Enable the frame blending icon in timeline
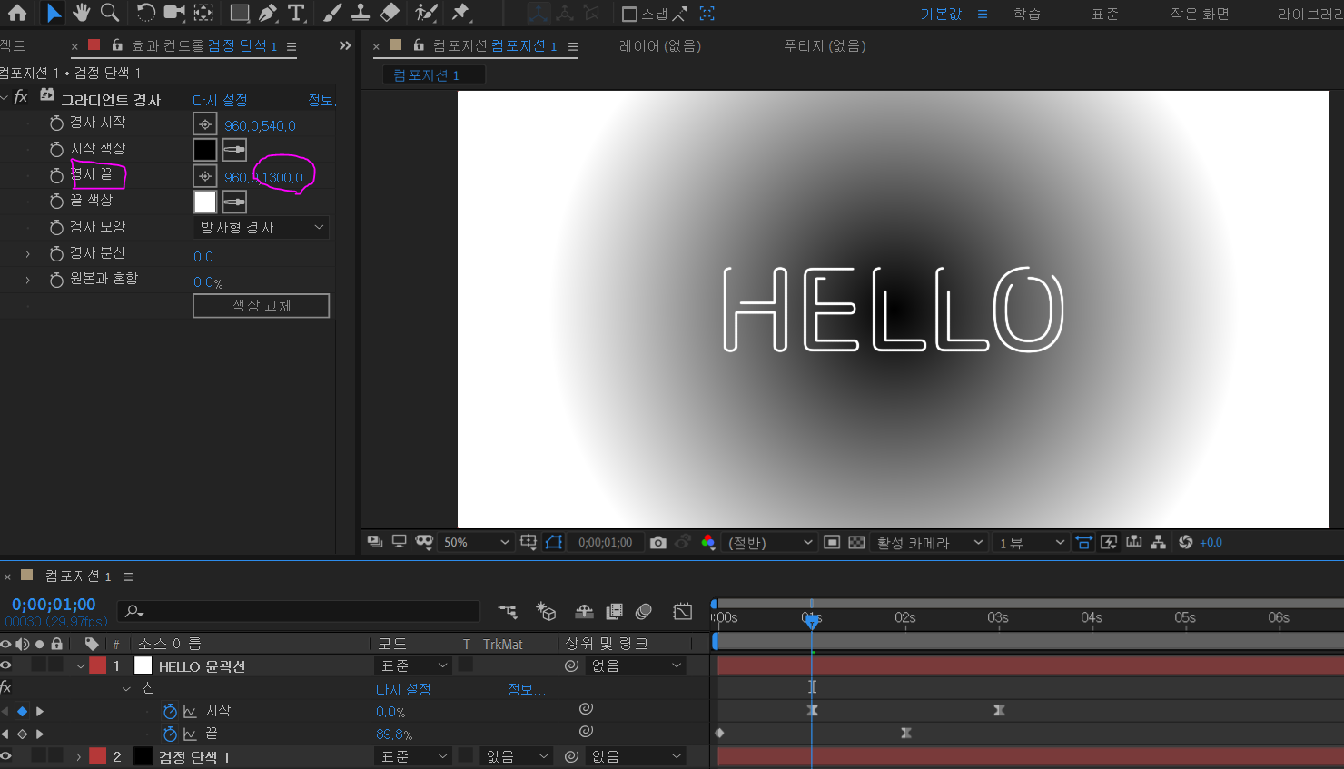1344x769 pixels. click(x=615, y=611)
